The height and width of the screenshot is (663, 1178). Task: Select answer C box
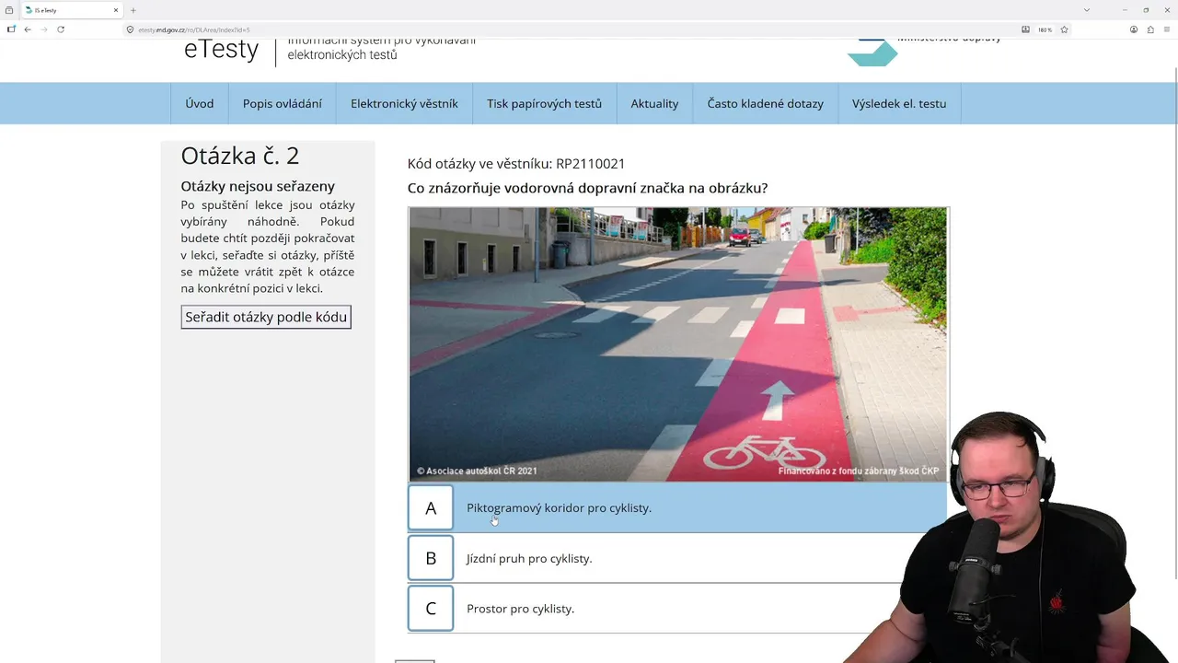(x=431, y=608)
